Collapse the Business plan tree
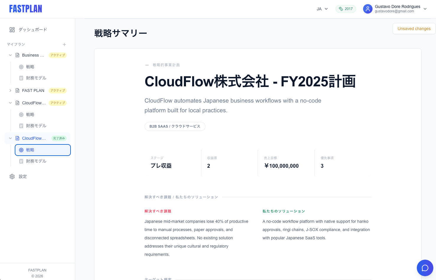The image size is (436, 280). (10, 55)
